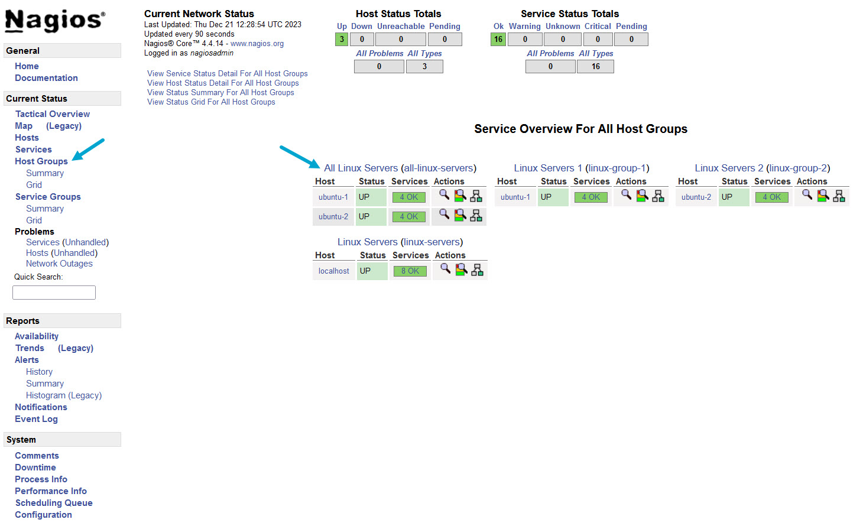Visit the www.nagios.org link
Viewport: 863px width, 526px height.
tap(257, 43)
